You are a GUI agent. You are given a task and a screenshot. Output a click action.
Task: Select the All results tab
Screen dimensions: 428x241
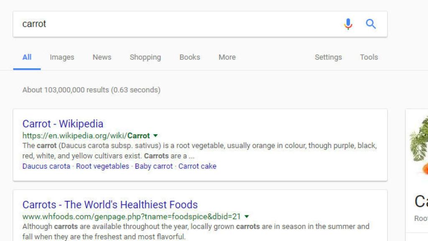(x=26, y=57)
